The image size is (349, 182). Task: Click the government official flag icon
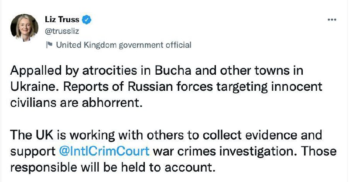[x=49, y=44]
